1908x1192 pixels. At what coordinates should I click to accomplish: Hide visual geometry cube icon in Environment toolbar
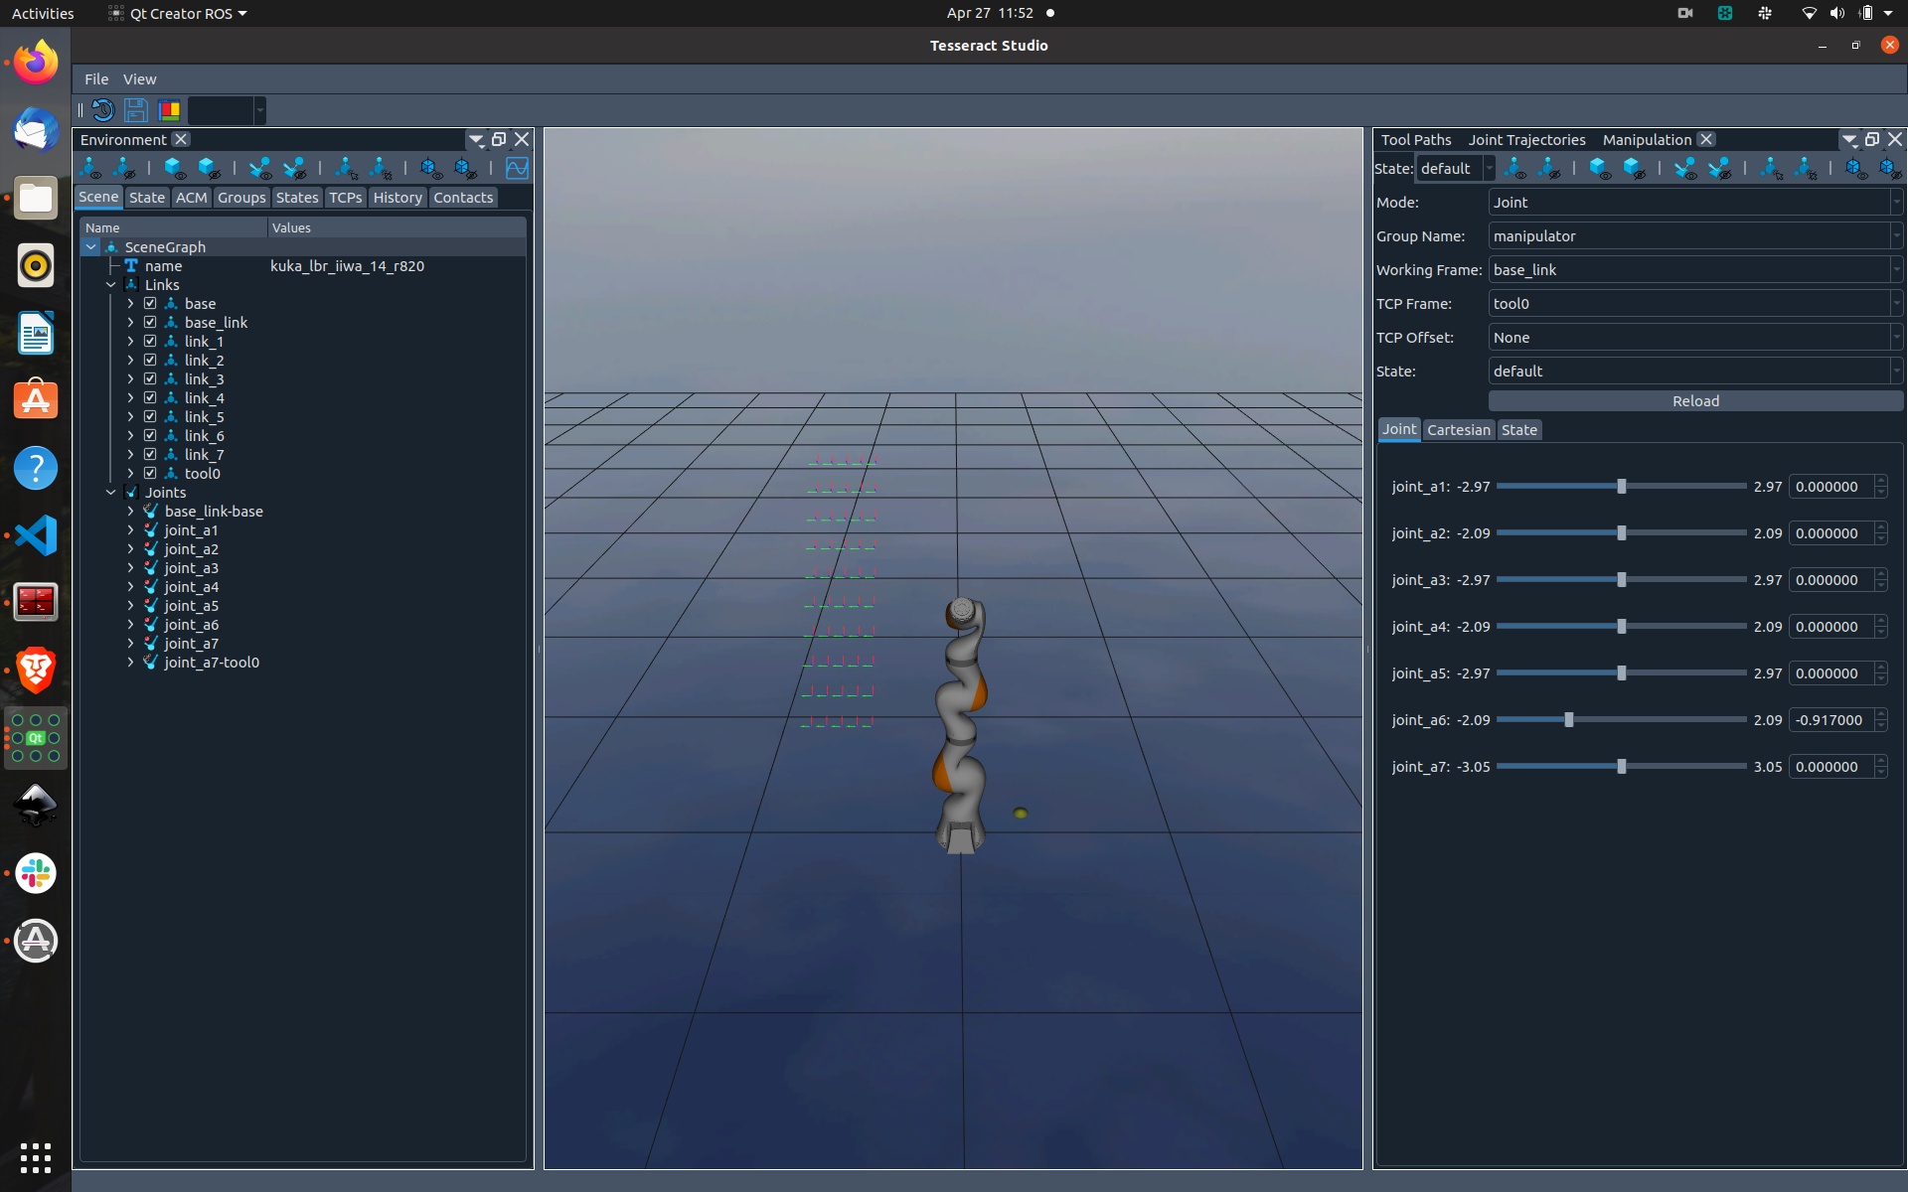click(209, 168)
